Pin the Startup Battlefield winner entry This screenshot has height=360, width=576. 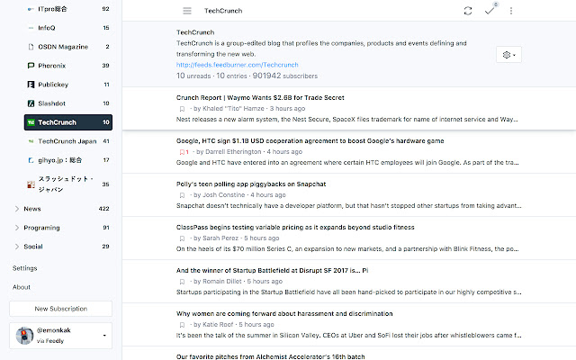pos(182,282)
